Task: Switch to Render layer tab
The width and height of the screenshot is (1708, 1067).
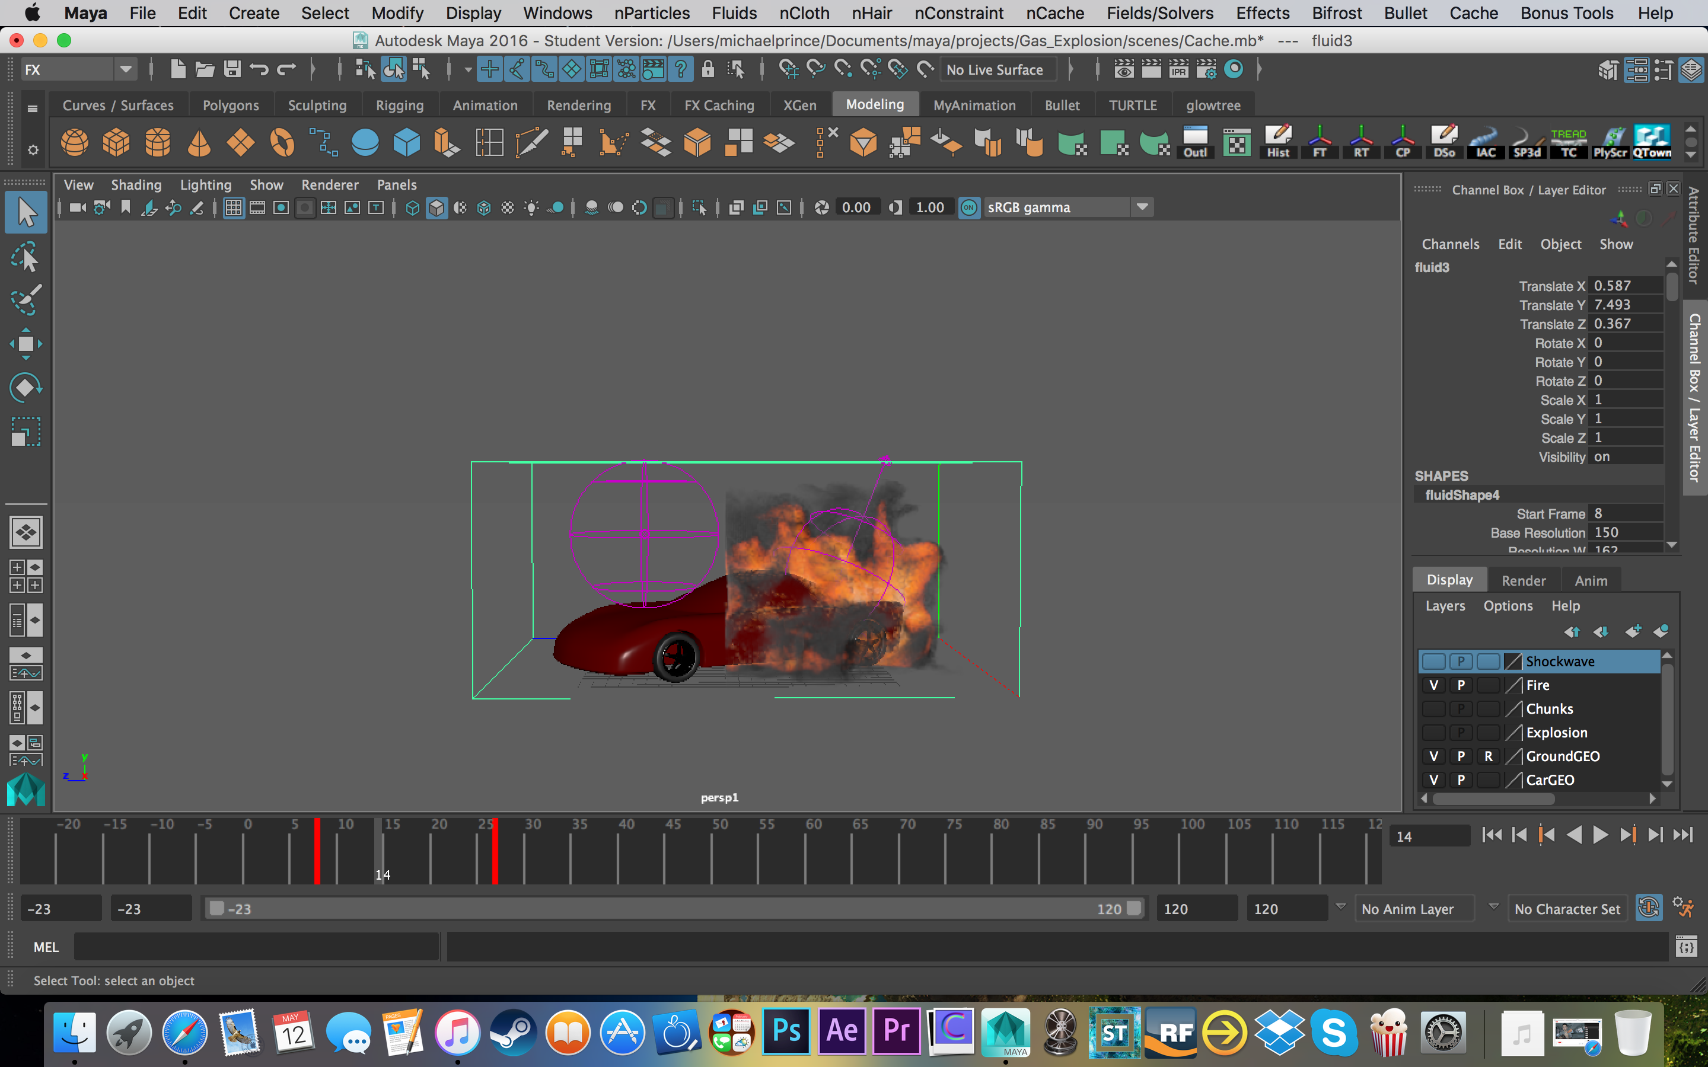Action: (x=1523, y=580)
